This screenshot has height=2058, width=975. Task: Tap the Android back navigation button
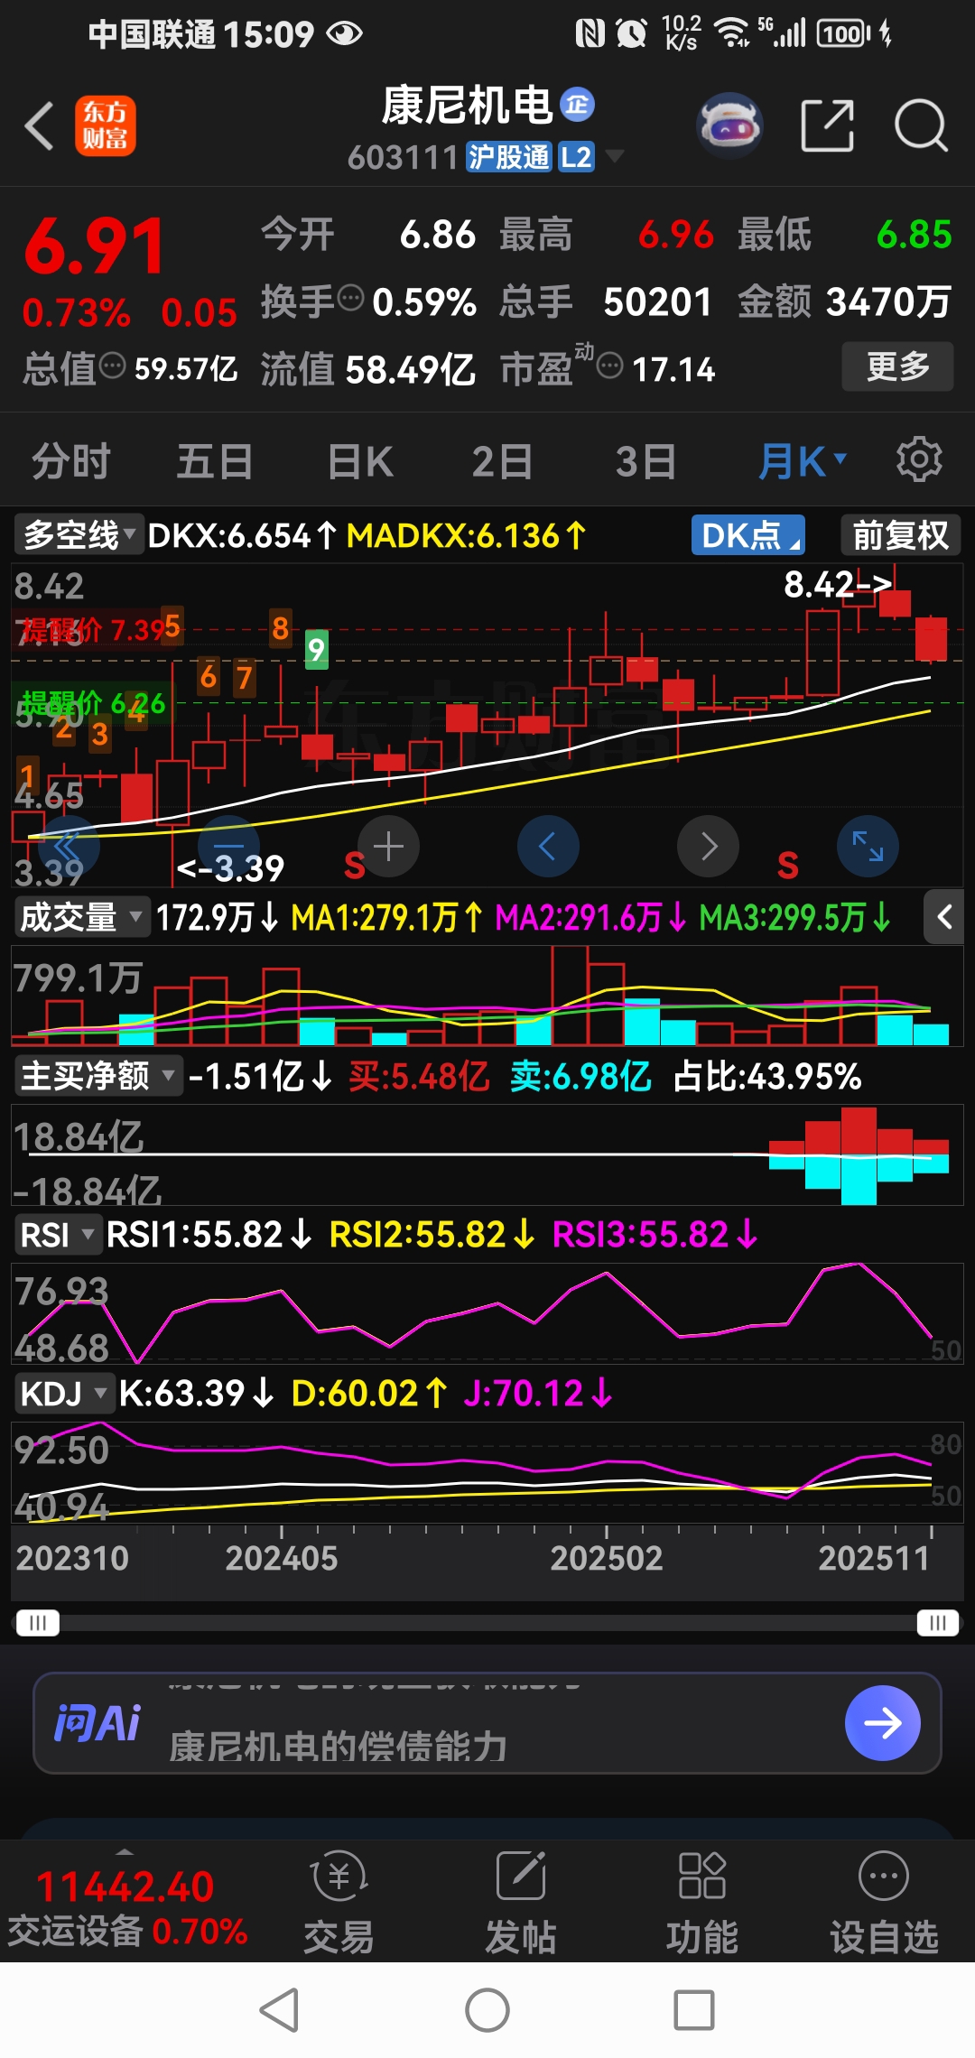pos(279,2010)
